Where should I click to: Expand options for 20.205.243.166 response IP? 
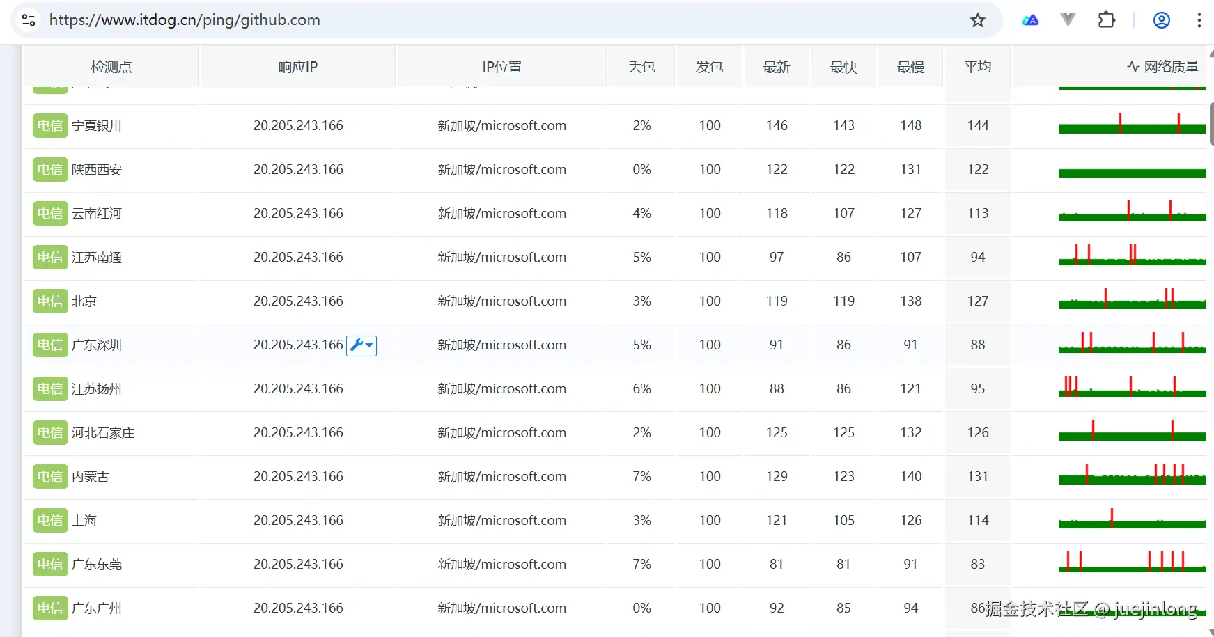point(369,346)
